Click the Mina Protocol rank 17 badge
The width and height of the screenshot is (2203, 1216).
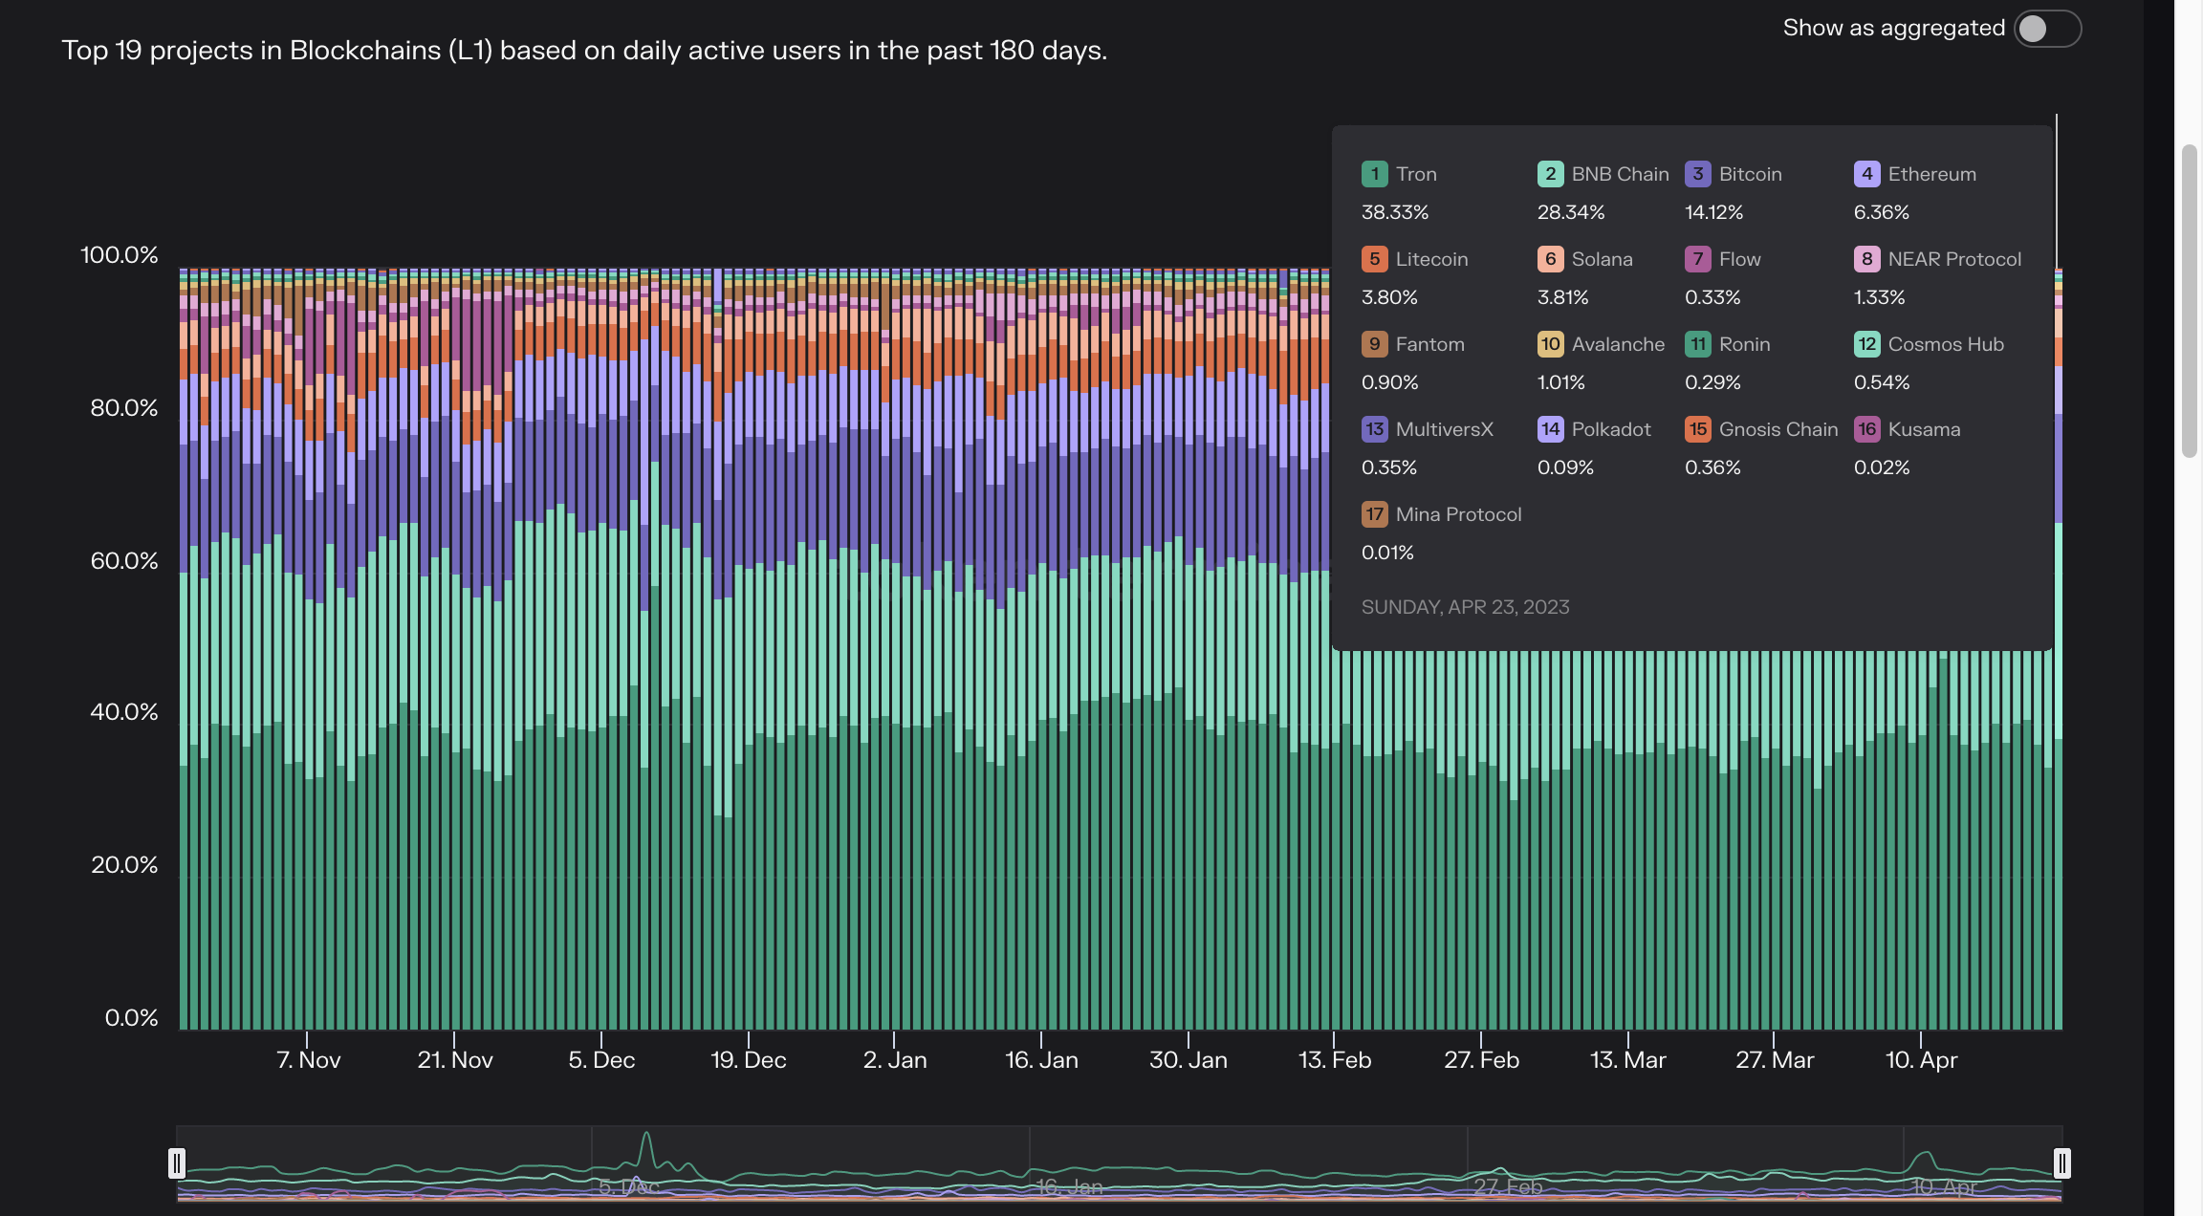point(1374,514)
